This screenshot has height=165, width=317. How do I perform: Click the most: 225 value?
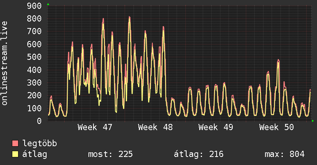point(110,154)
